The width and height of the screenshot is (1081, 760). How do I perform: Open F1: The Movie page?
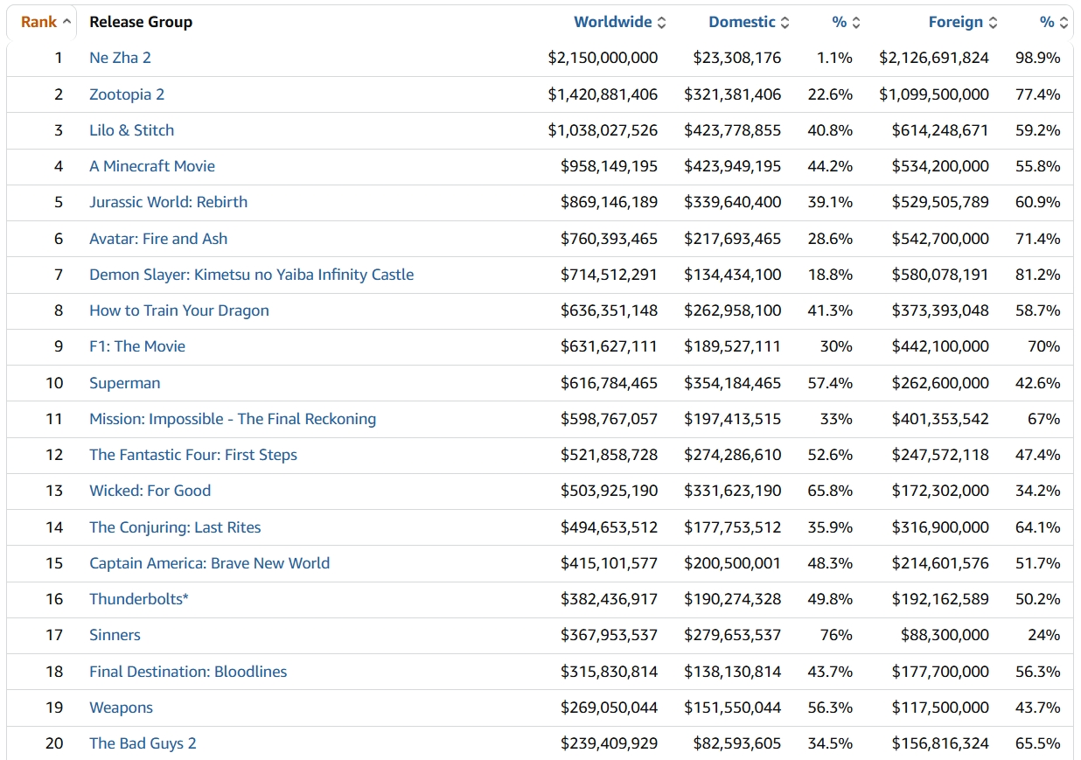[137, 346]
